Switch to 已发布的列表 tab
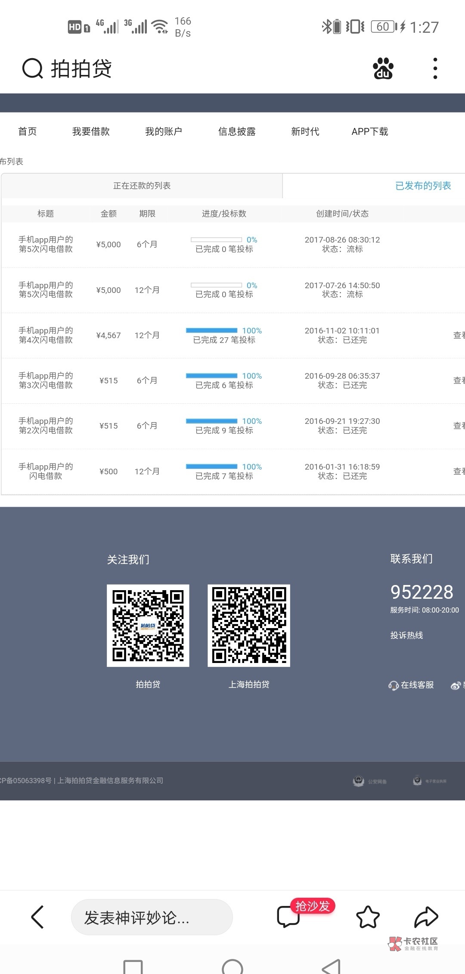The height and width of the screenshot is (974, 465). tap(423, 186)
